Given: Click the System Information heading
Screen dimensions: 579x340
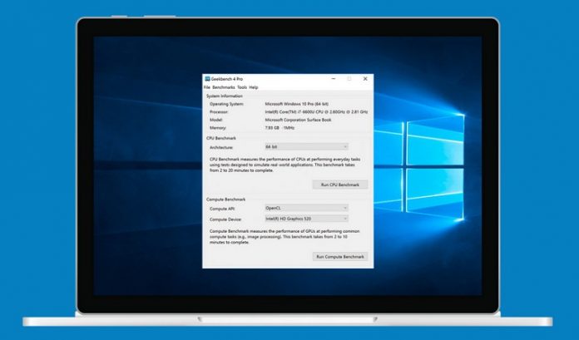Looking at the screenshot, I should click(x=224, y=96).
